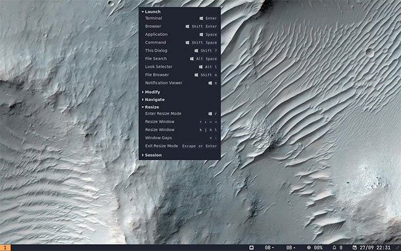Click the 27/09 22:31 date and time
Viewport: 401px width, 251px height.
click(375, 248)
